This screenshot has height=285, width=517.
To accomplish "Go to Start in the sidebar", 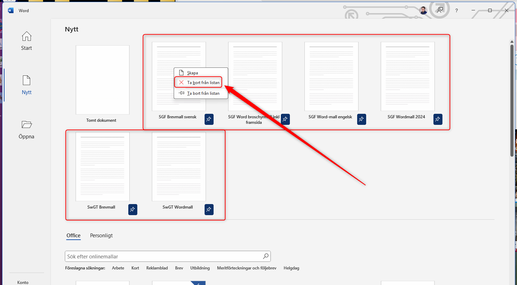I will [26, 41].
